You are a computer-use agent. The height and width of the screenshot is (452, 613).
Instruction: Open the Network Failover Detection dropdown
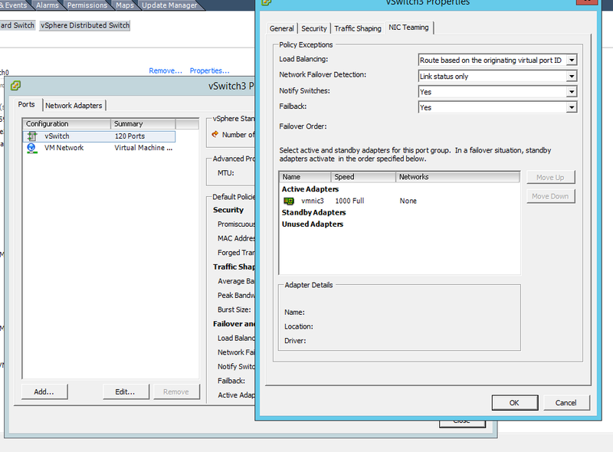(570, 76)
